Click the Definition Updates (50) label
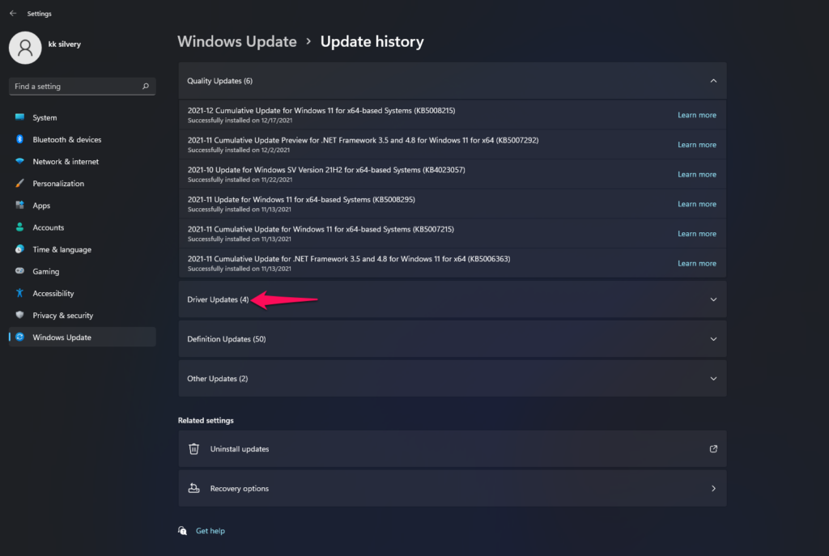This screenshot has width=829, height=556. click(x=227, y=339)
